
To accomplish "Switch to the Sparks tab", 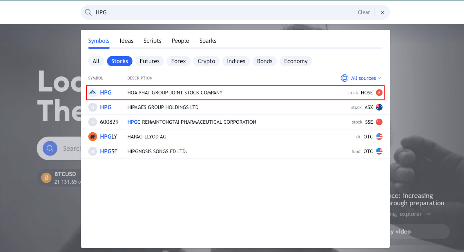I will coord(208,41).
